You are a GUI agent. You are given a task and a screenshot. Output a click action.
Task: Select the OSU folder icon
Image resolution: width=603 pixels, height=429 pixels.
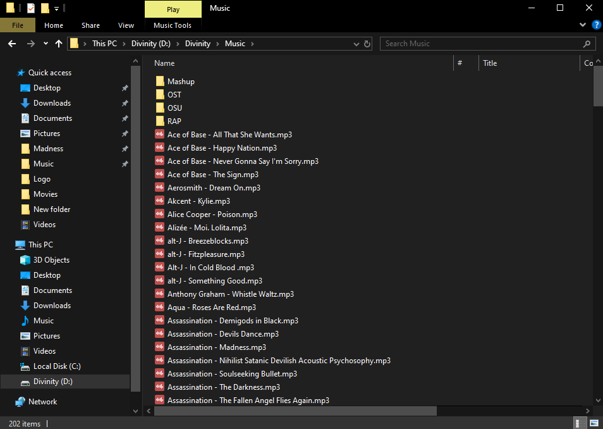coord(160,108)
